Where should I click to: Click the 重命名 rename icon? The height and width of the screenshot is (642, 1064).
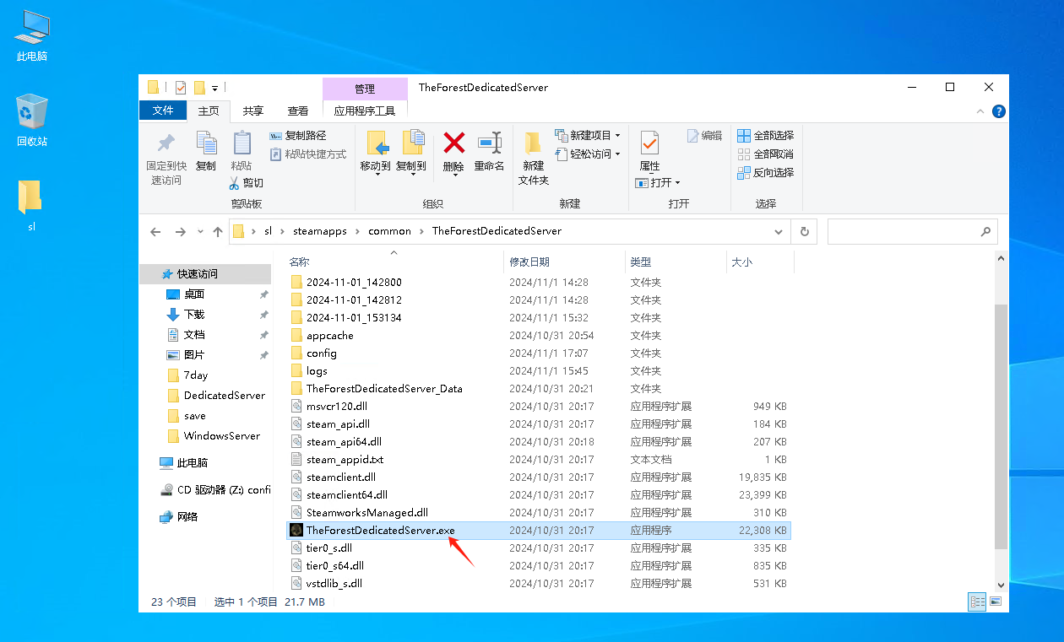tap(490, 143)
